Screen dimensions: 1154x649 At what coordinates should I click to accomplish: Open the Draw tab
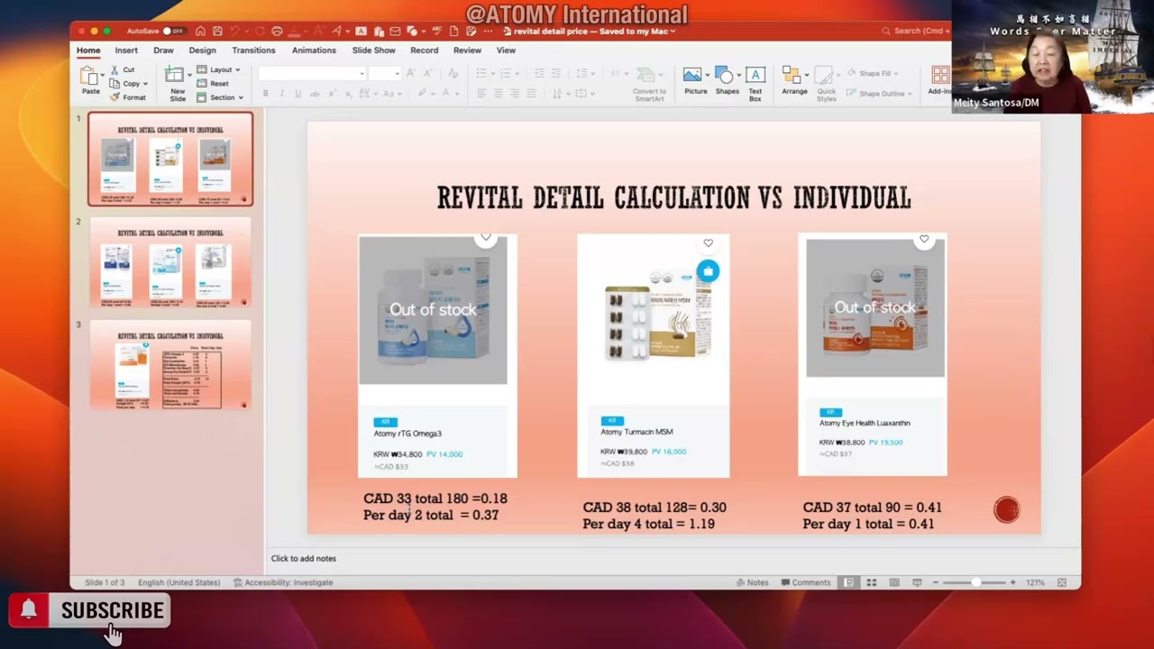pos(163,50)
